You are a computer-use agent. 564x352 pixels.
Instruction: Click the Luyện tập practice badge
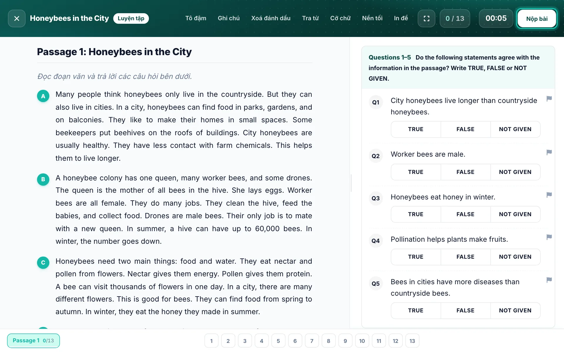point(131,18)
